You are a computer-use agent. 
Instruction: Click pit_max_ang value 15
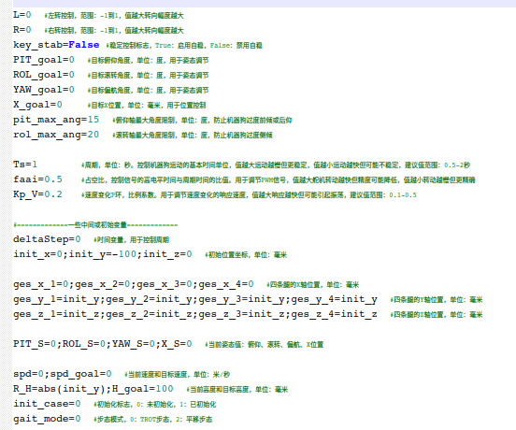pyautogui.click(x=93, y=120)
